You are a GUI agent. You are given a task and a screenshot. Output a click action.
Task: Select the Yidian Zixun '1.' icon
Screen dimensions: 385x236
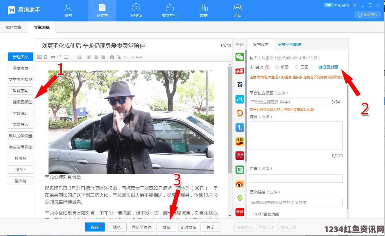coord(240,127)
